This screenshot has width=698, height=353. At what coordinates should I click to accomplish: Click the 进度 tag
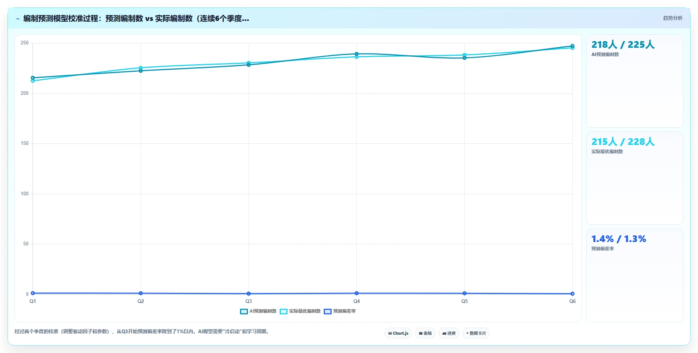click(x=449, y=333)
